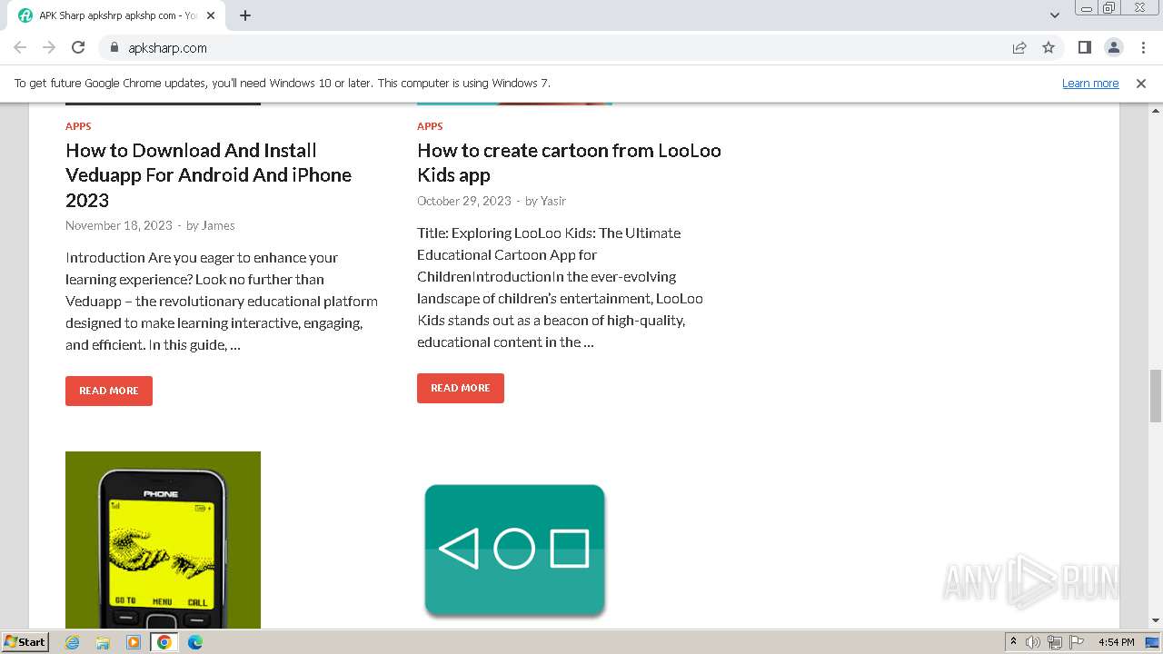This screenshot has height=654, width=1163.
Task: Open File Explorer from taskbar
Action: [x=103, y=642]
